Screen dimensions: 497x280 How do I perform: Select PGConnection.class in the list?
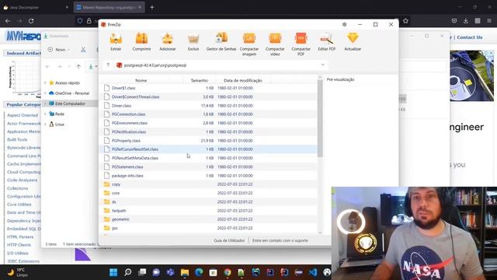pos(209,114)
